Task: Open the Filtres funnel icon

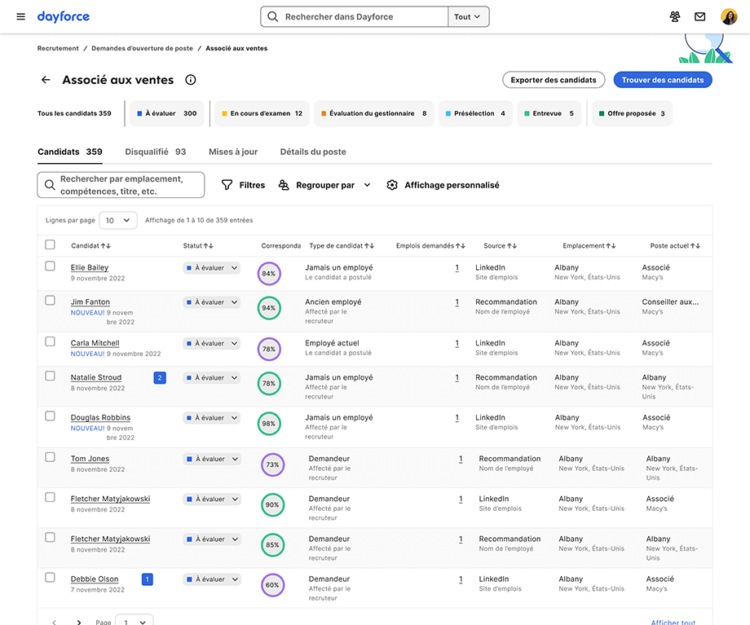Action: coord(227,185)
